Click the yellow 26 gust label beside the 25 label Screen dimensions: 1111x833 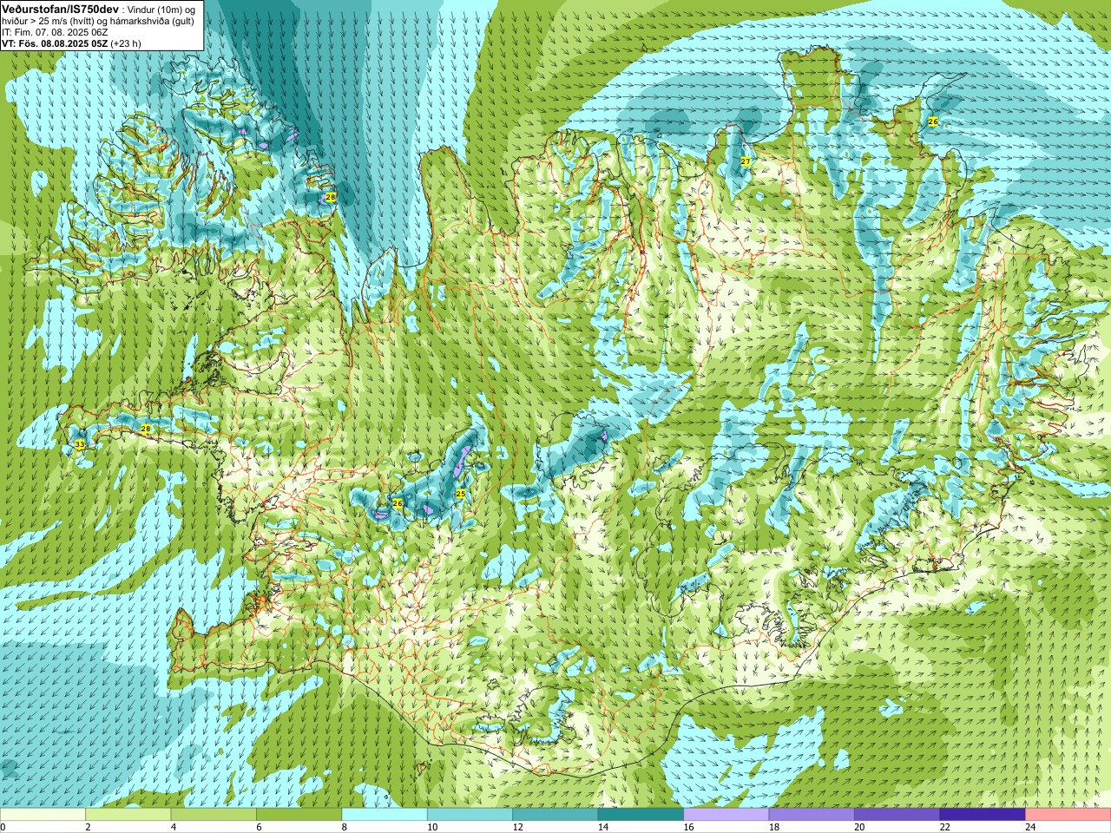[x=398, y=503]
